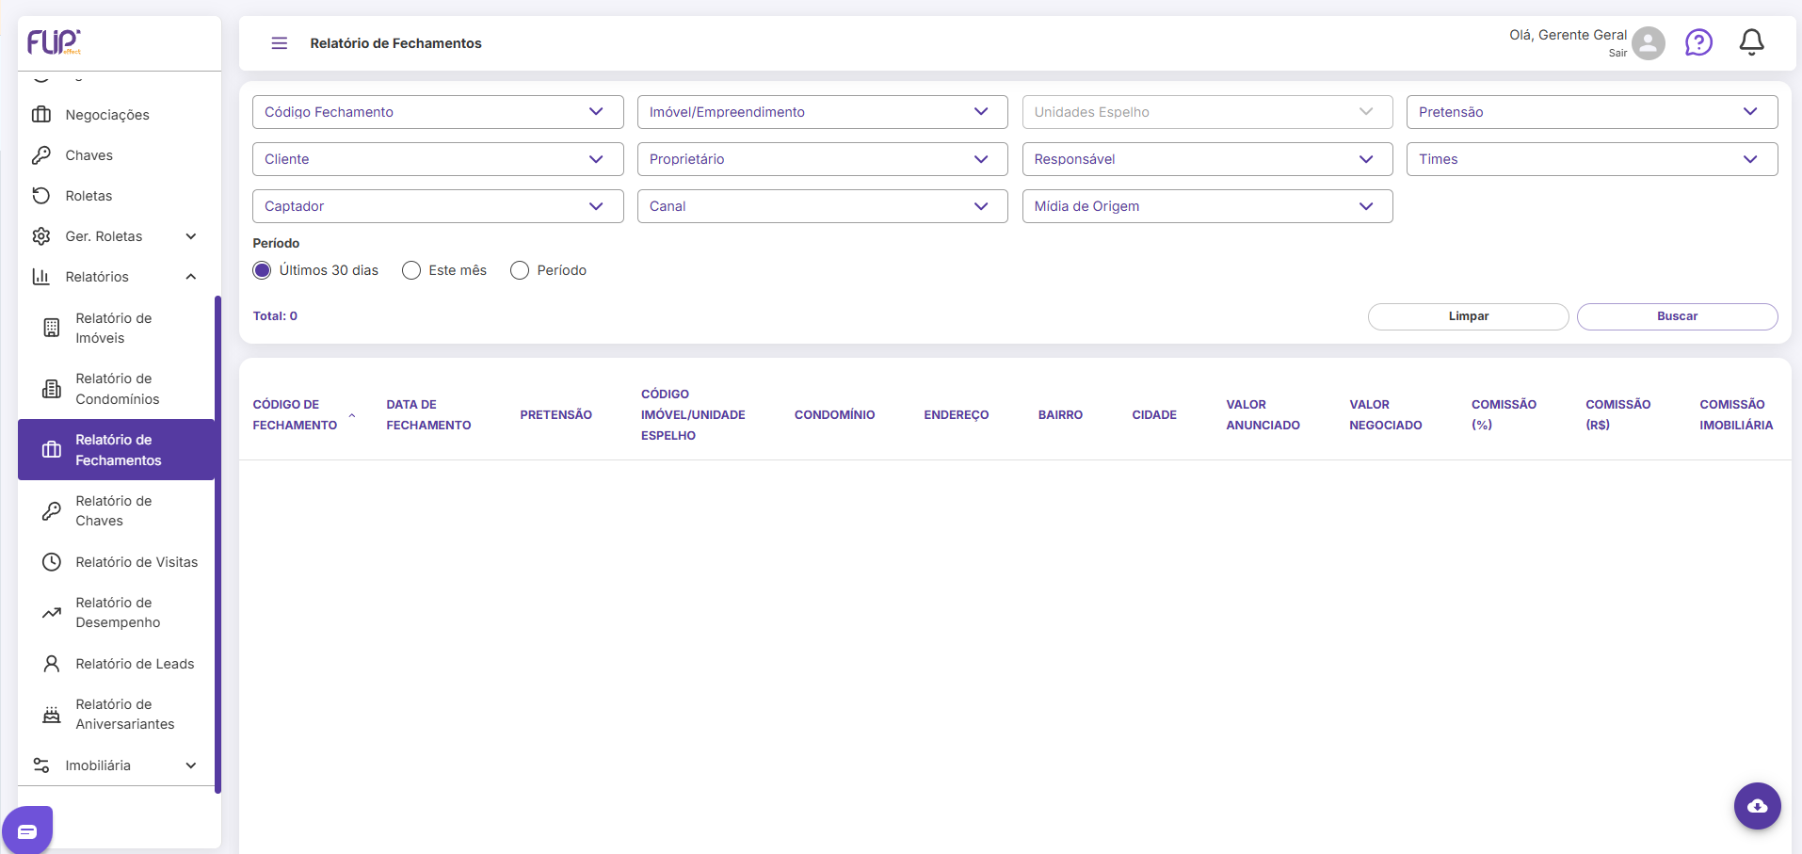Expand the Pretensão dropdown
Screen dimensions: 1802x854
tap(1592, 112)
